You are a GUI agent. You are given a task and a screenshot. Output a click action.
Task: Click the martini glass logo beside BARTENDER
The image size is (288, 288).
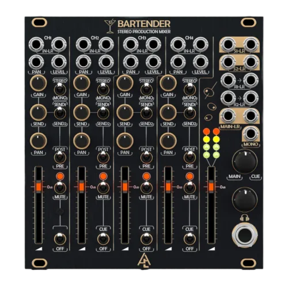pos(110,26)
